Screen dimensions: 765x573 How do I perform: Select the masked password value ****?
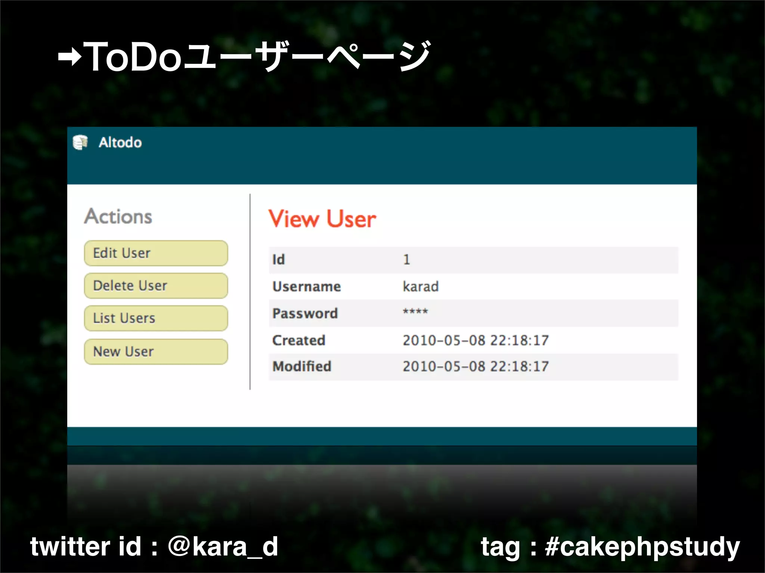(415, 311)
